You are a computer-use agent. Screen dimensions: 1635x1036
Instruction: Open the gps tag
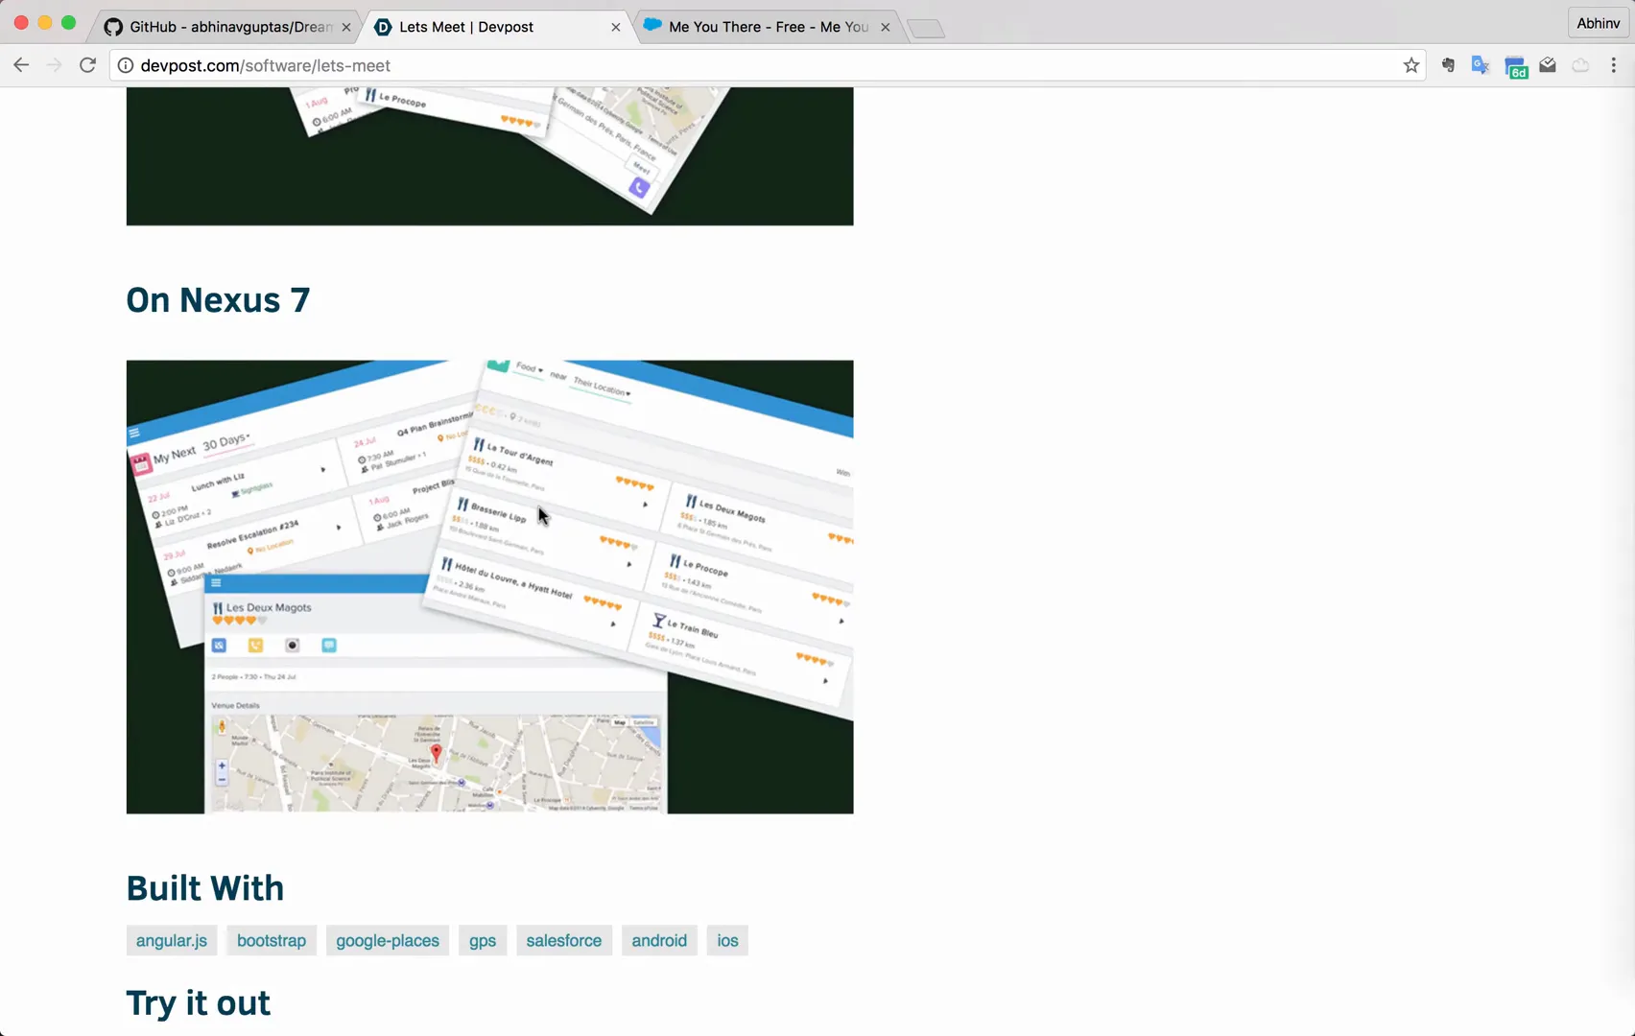click(483, 941)
